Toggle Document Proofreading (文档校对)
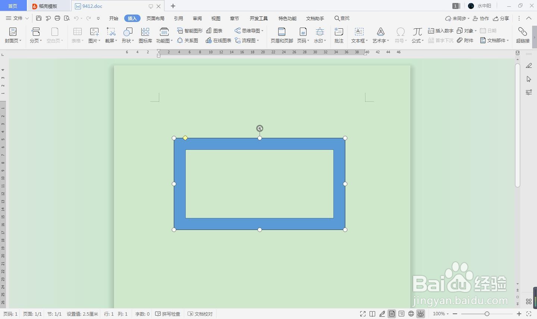This screenshot has width=537, height=319. (200, 314)
